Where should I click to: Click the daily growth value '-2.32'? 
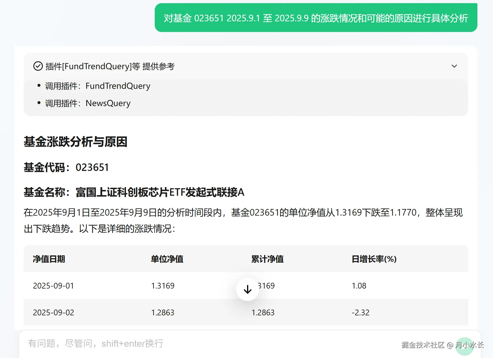361,312
